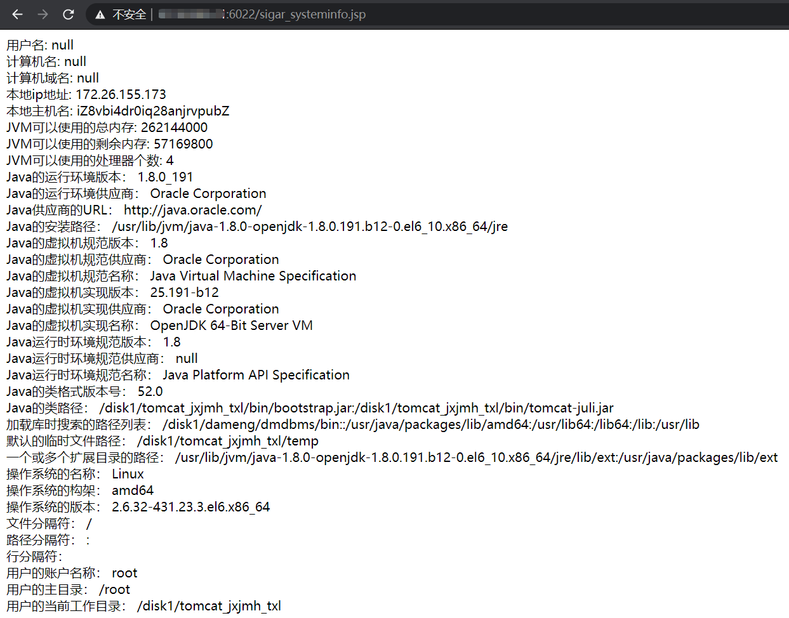The height and width of the screenshot is (618, 789).
Task: Click Java Platform API Specification text
Action: coord(256,375)
